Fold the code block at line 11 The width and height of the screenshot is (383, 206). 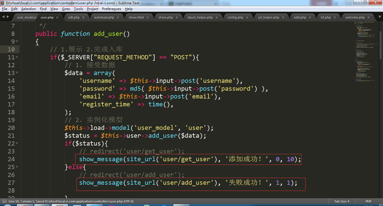coord(17,57)
